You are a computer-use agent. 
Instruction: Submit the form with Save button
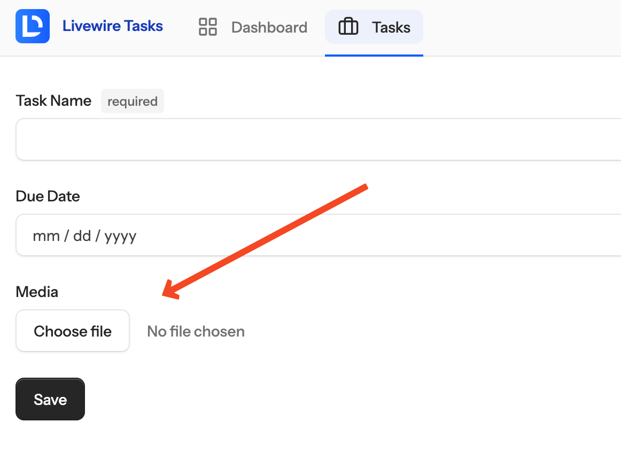50,399
